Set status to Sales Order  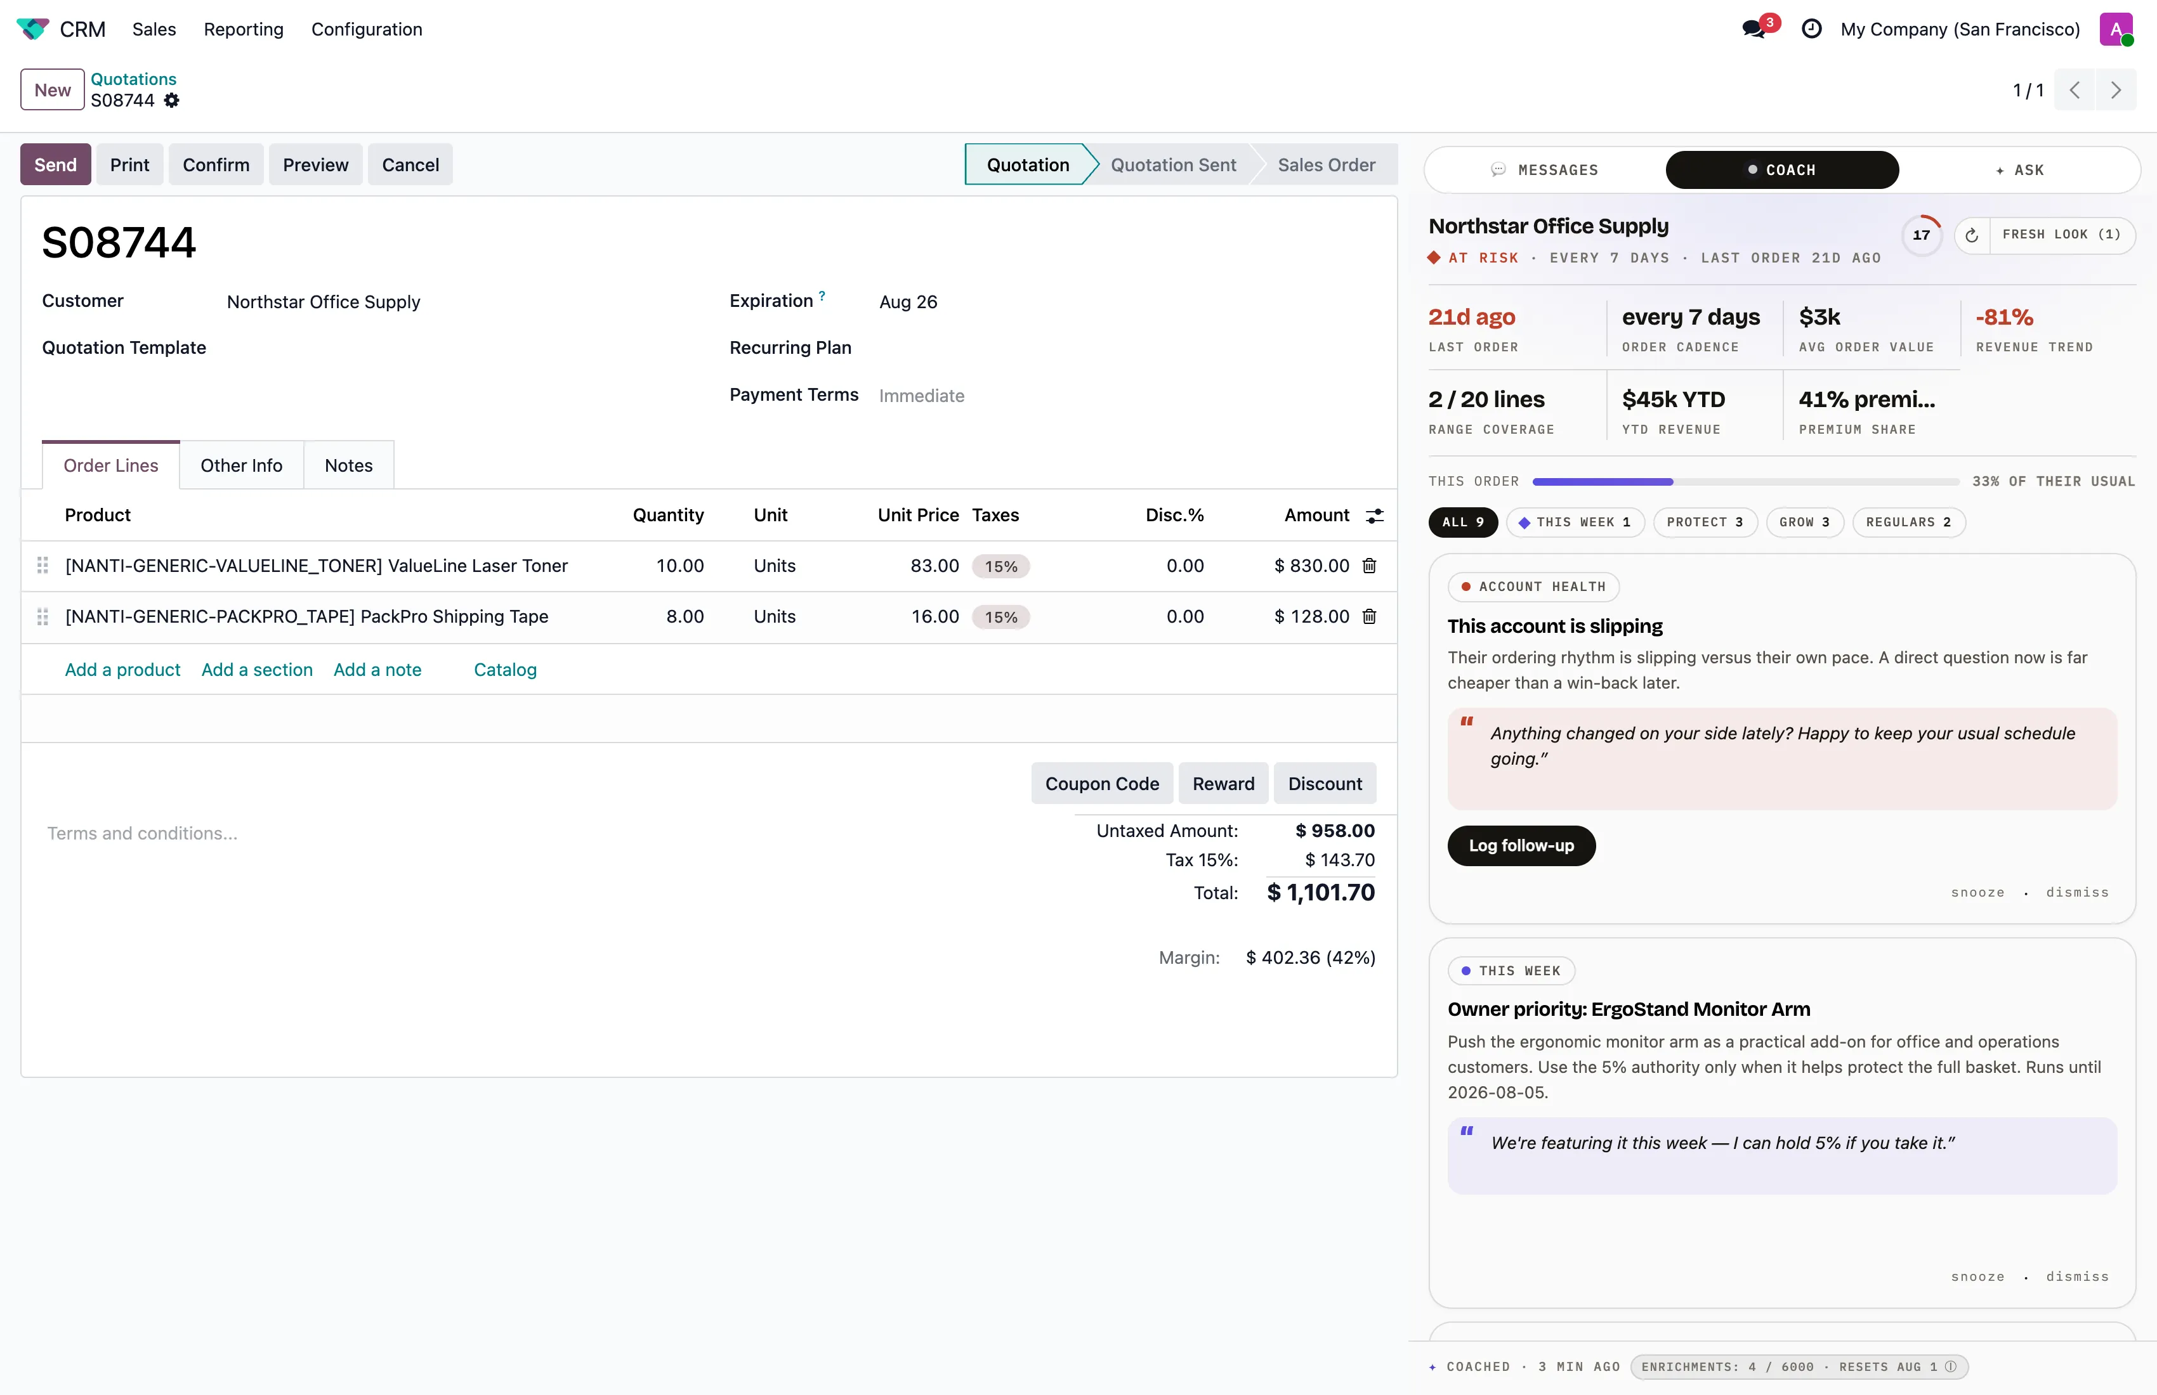(1326, 165)
